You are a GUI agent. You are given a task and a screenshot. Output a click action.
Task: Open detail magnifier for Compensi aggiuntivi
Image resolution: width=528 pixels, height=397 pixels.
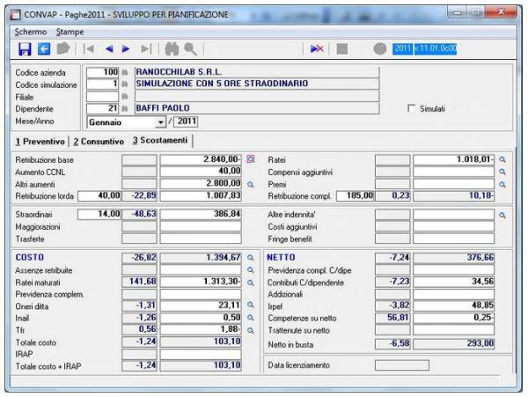pyautogui.click(x=502, y=172)
